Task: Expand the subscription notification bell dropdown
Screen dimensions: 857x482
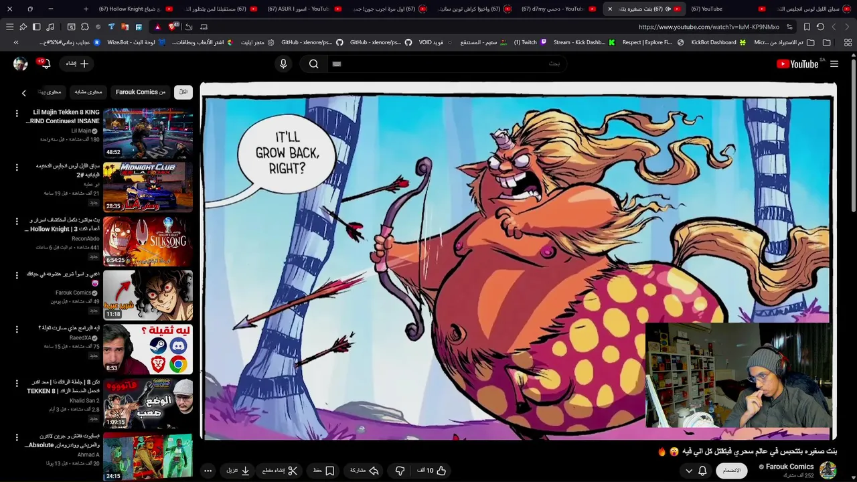Action: 696,471
